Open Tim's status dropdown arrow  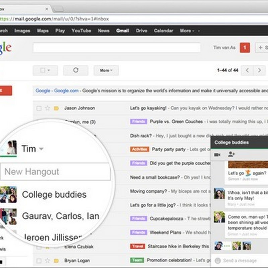(x=41, y=149)
